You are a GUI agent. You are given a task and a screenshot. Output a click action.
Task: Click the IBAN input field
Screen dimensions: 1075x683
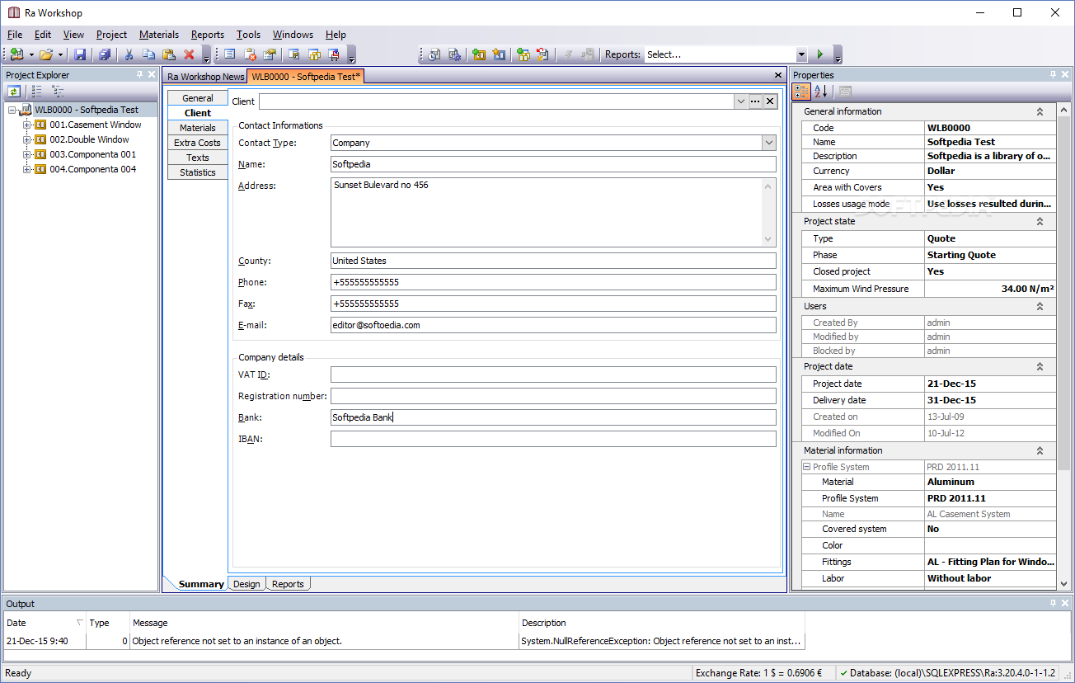[553, 439]
